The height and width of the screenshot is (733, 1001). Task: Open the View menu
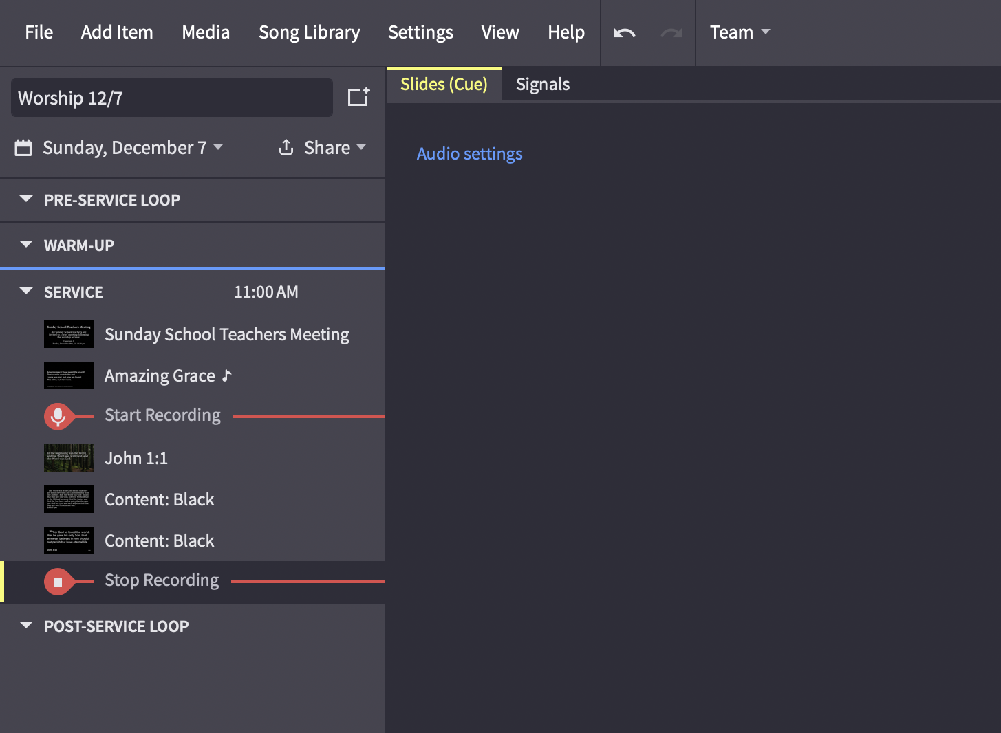[500, 32]
